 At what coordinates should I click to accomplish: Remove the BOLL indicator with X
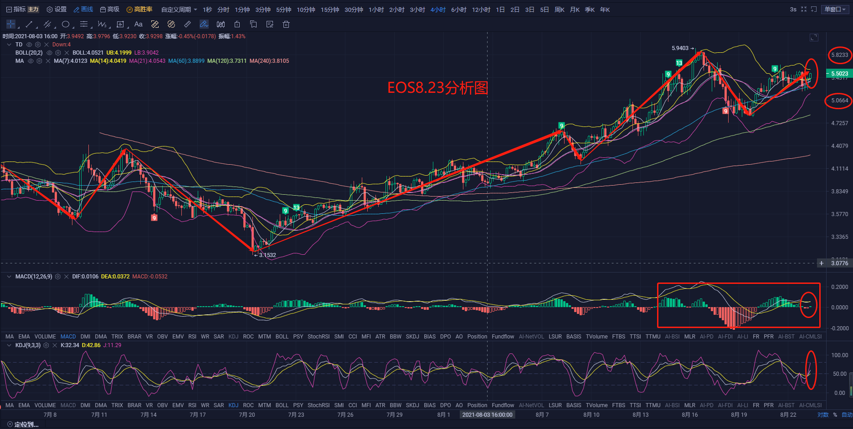tap(67, 53)
